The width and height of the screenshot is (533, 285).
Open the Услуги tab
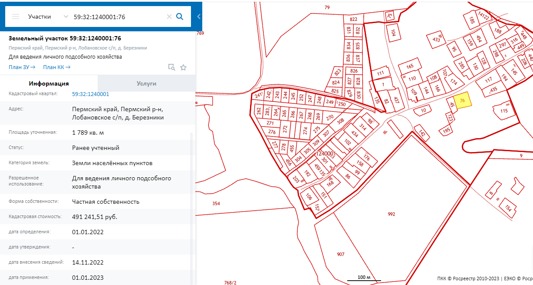[146, 83]
